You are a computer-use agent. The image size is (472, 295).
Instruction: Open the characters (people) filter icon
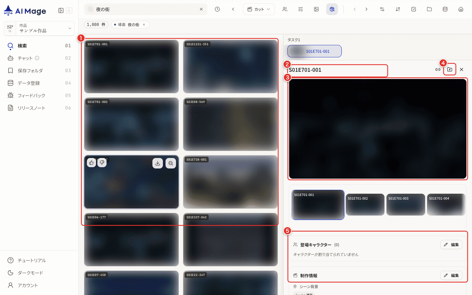pyautogui.click(x=285, y=9)
